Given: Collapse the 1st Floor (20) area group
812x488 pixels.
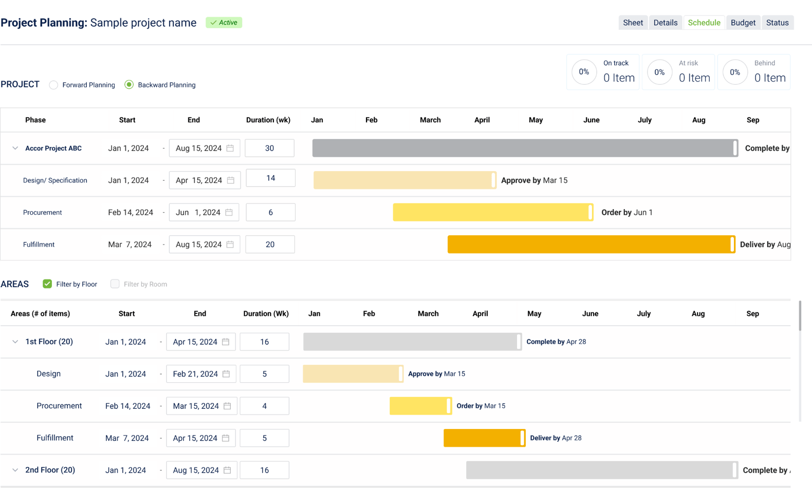Looking at the screenshot, I should [15, 342].
